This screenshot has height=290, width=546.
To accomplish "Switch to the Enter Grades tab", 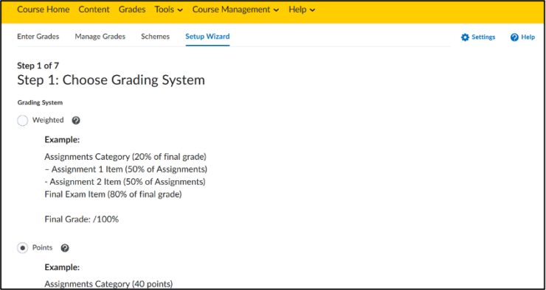I will point(38,37).
